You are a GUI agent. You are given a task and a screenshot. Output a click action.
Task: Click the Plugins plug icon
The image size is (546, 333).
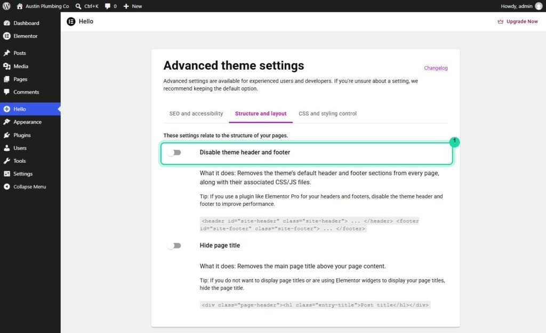coord(6,135)
